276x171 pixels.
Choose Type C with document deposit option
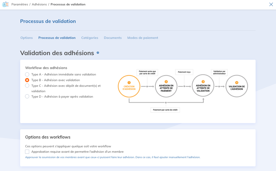27,85
